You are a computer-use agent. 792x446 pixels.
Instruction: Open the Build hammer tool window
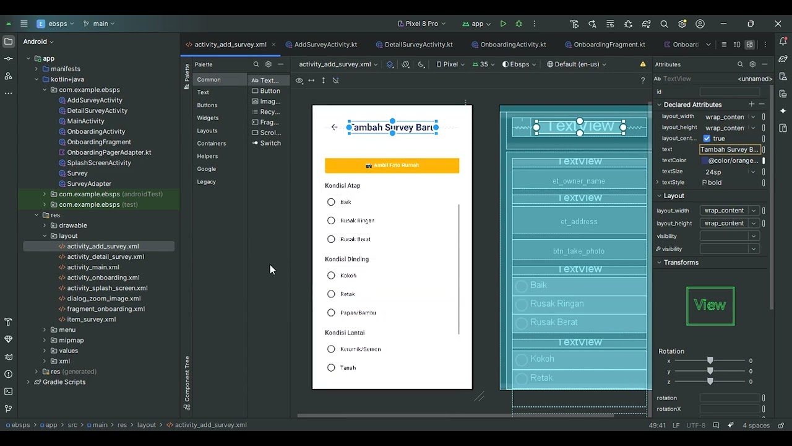(x=8, y=321)
